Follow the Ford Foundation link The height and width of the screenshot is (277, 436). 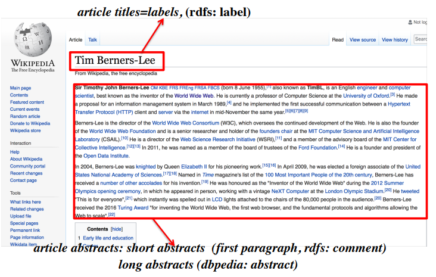point(317,148)
